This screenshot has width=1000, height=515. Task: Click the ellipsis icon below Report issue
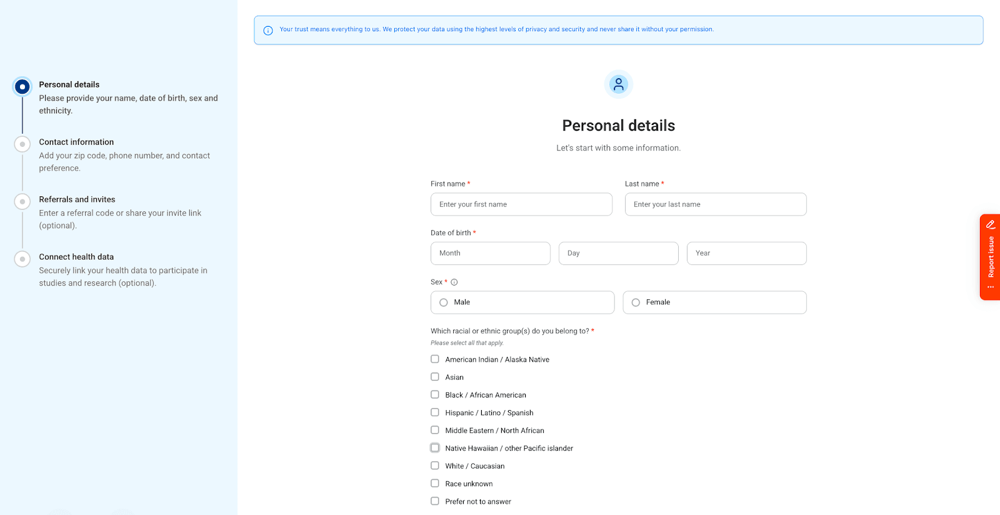(990, 287)
